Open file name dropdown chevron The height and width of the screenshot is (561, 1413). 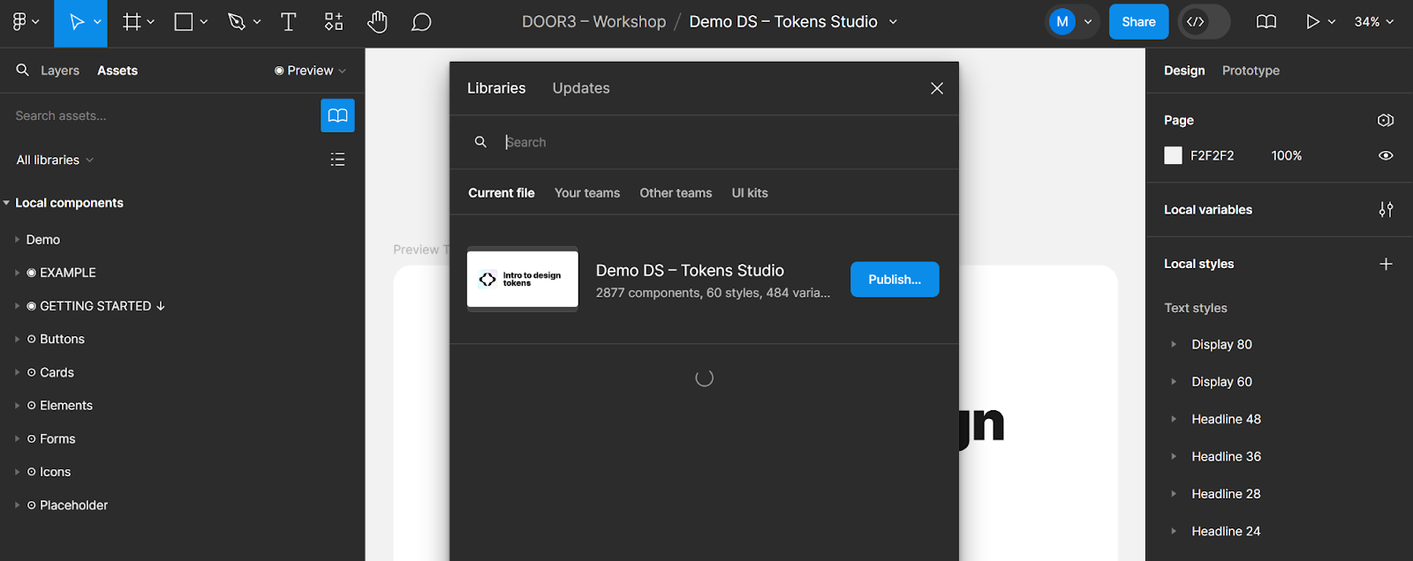(893, 22)
